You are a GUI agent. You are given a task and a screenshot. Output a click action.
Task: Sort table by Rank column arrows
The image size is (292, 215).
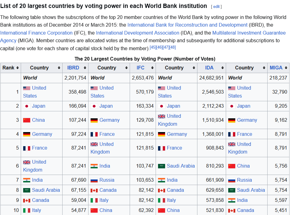(x=17, y=68)
